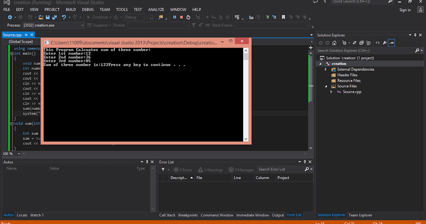Viewport: 426px width, 224px height.
Task: Click Sync with Active Document icon
Action: [x=355, y=43]
